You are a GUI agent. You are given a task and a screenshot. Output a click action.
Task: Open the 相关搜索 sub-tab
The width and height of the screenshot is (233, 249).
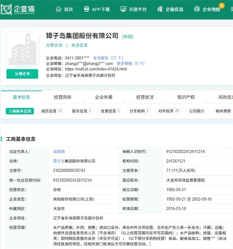click(223, 111)
